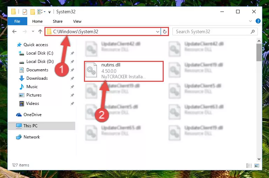The width and height of the screenshot is (269, 178).
Task: Open Downloads in sidebar
Action: 37,78
